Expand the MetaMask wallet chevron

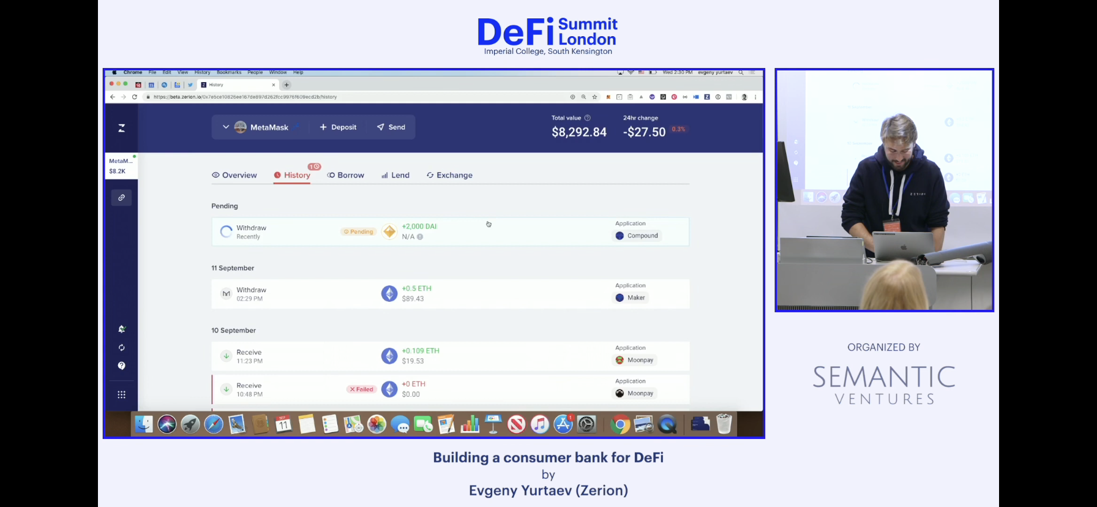pos(226,127)
